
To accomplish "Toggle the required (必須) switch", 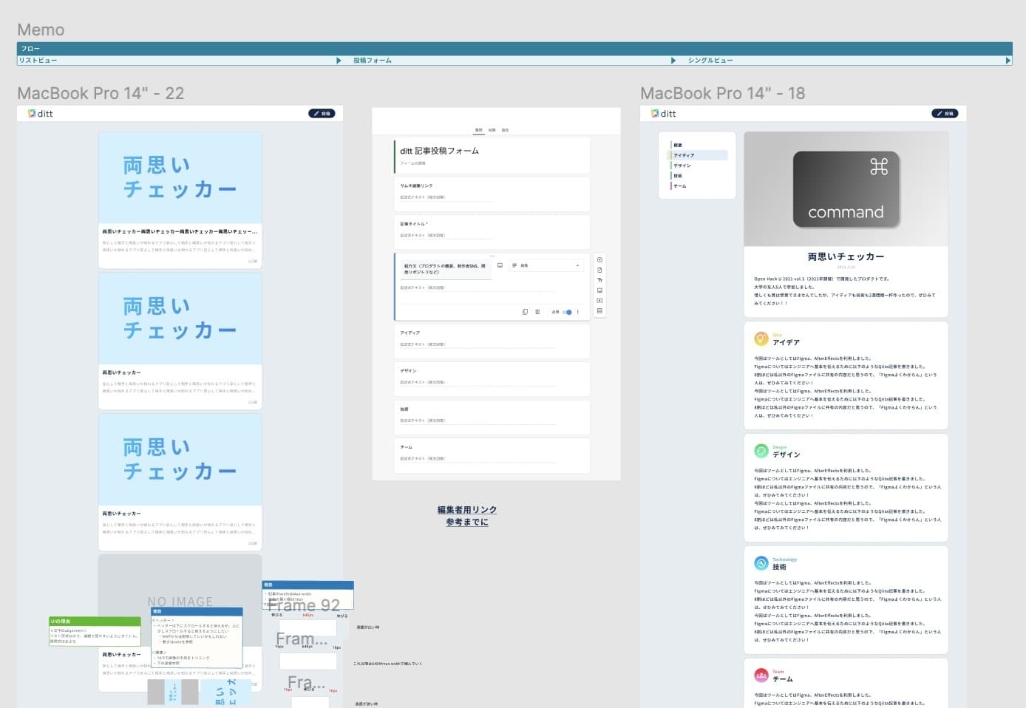I will click(x=567, y=312).
